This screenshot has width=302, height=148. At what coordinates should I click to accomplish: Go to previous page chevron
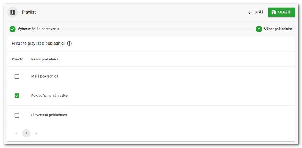(x=17, y=133)
